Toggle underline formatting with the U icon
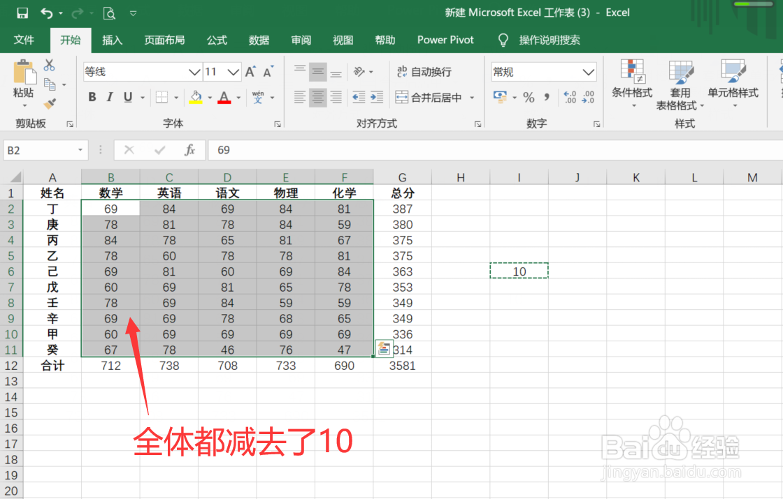783x499 pixels. (x=129, y=97)
